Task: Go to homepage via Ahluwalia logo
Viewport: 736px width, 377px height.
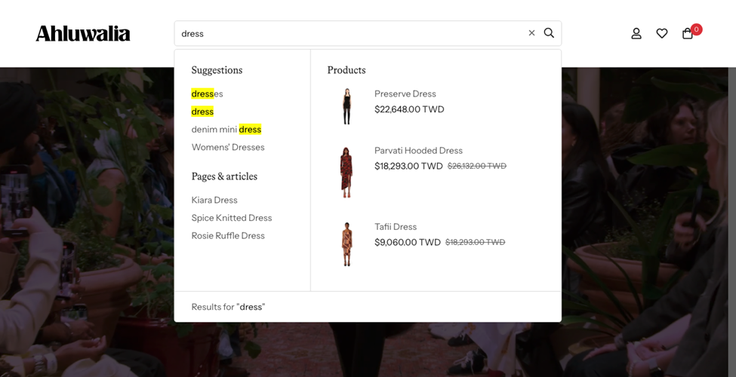Action: click(x=83, y=33)
